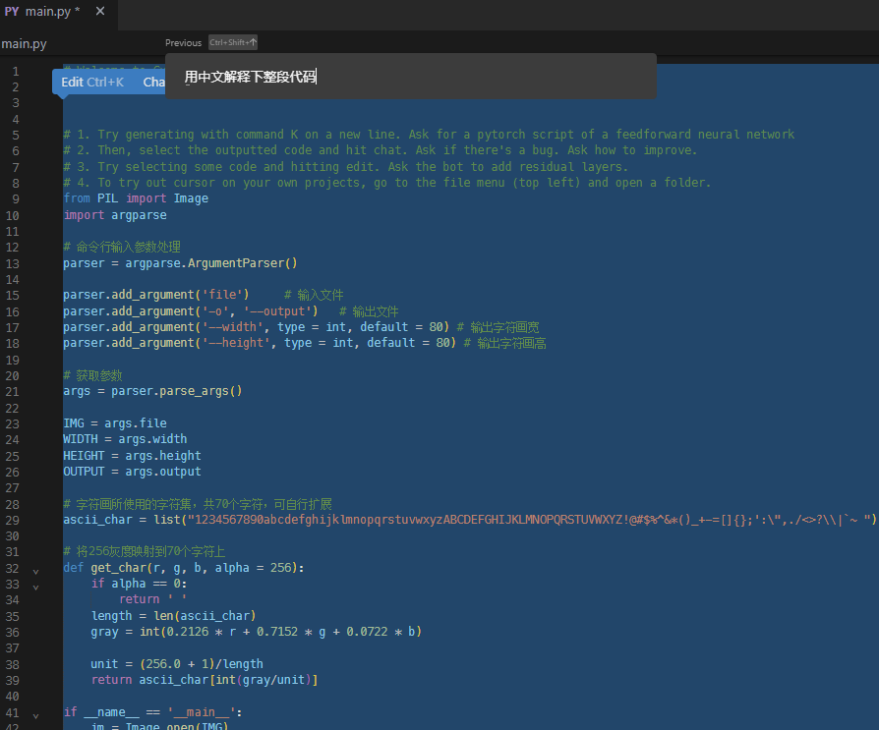Click the main.py breadcrumb path
Image resolution: width=879 pixels, height=730 pixels.
click(x=24, y=44)
